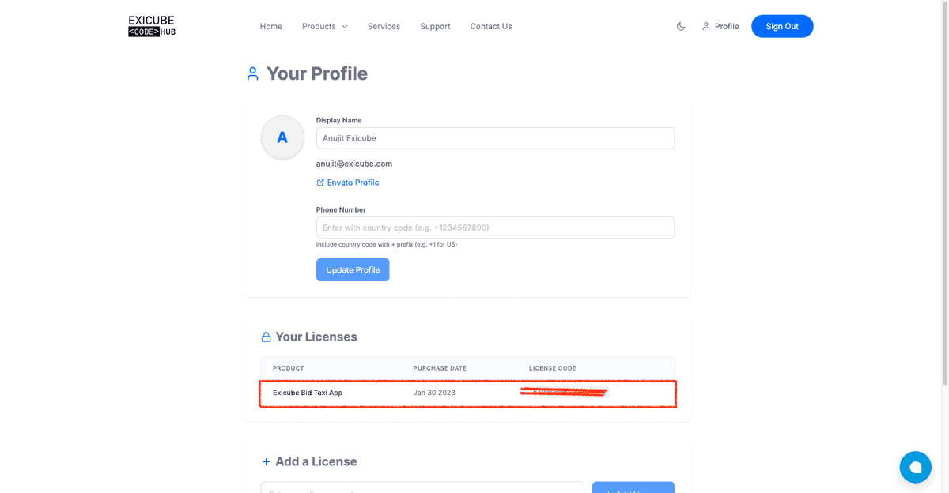
Task: Click the Sign Out button
Action: click(x=782, y=26)
